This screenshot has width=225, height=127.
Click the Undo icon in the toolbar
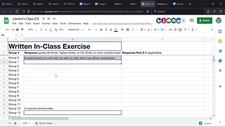(x=8, y=30)
